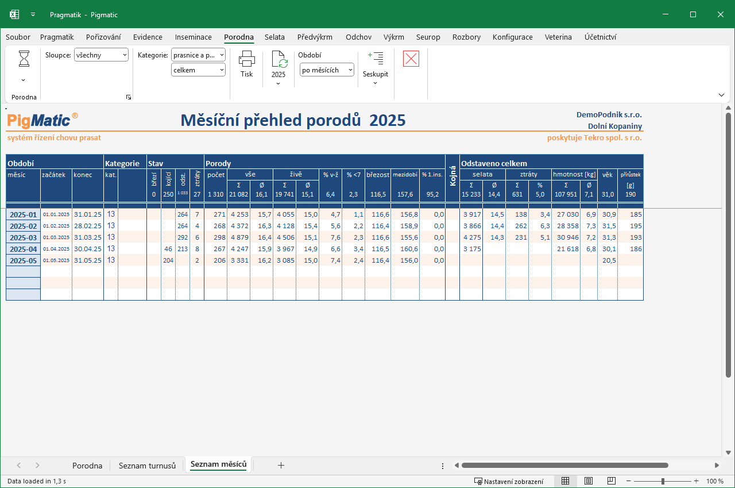Click the red X close-report icon
735x488 pixels.
411,59
